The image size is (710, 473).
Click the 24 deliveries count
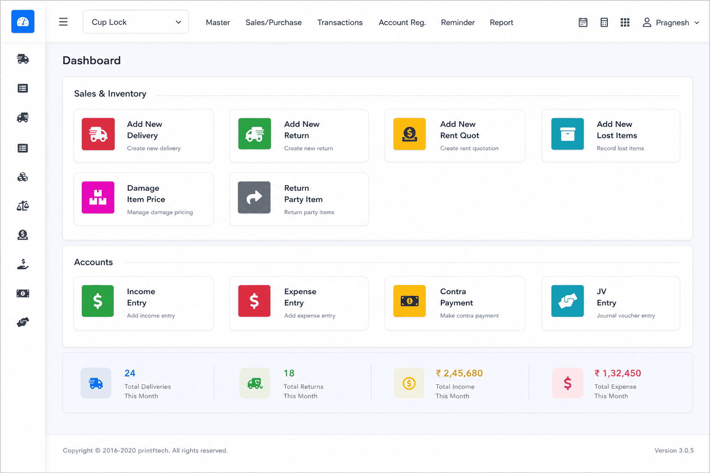130,373
